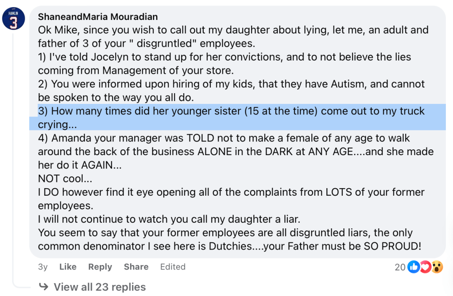This screenshot has width=453, height=296.
Task: Open the reaction count of 20
Action: tap(400, 267)
